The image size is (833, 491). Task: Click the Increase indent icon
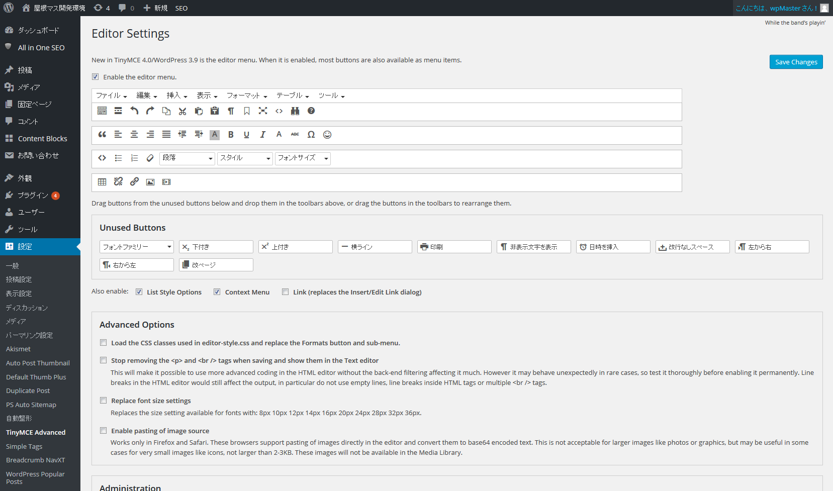(199, 135)
